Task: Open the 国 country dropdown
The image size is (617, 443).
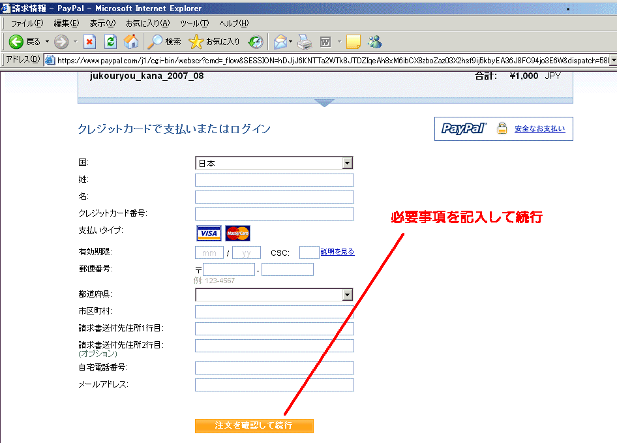Action: [x=275, y=163]
